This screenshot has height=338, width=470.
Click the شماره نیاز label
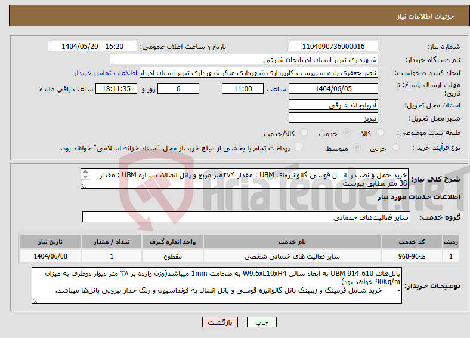pos(444,47)
